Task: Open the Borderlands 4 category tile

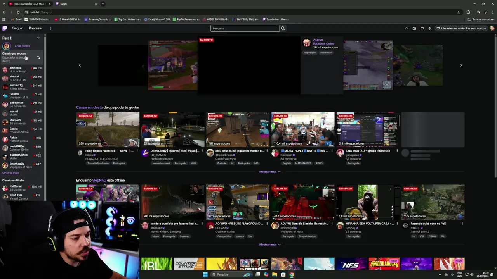Action: pyautogui.click(x=384, y=264)
